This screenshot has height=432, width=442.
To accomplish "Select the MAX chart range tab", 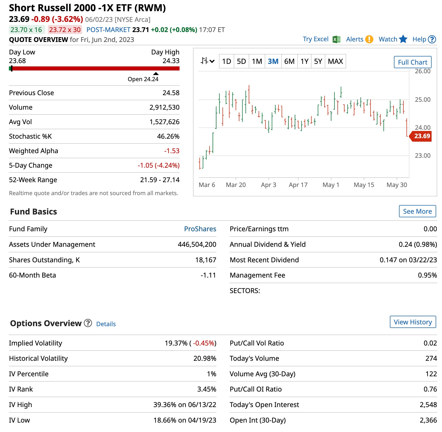I will [x=335, y=61].
